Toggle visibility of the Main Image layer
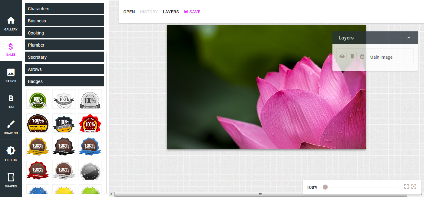Image resolution: width=424 pixels, height=197 pixels. tap(342, 56)
